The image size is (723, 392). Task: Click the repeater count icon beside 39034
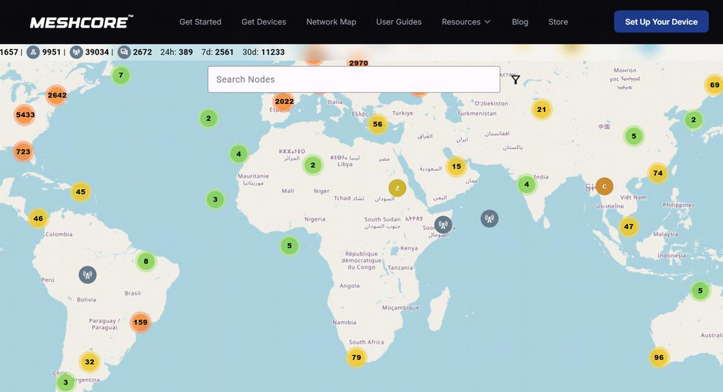[76, 52]
